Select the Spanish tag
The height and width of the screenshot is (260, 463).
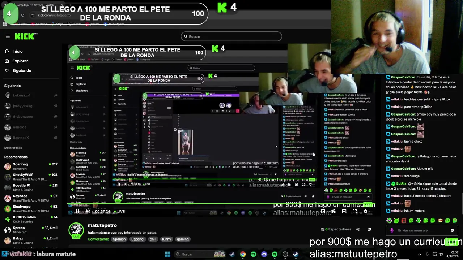119,239
